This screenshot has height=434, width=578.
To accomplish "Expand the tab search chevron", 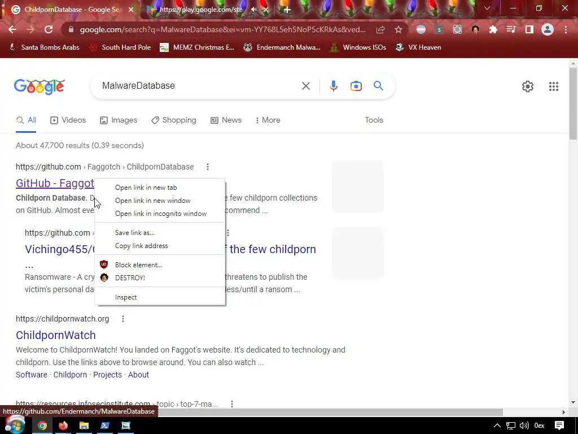I will click(487, 8).
